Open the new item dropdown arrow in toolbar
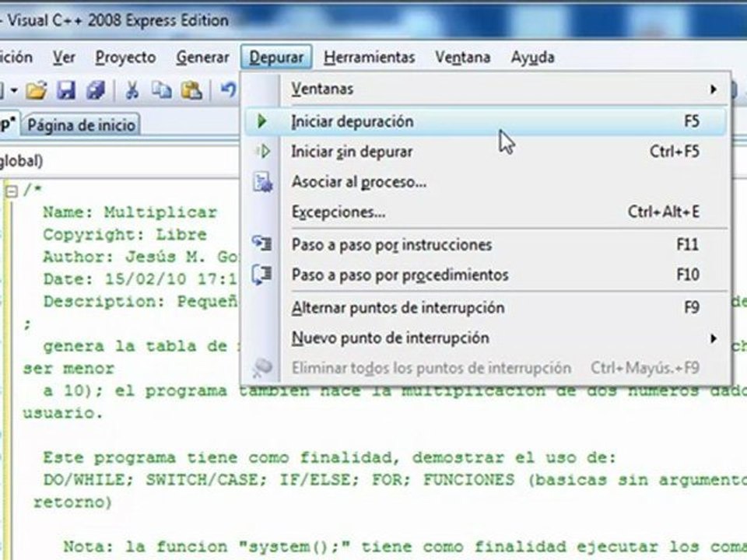This screenshot has width=747, height=560. tap(14, 90)
